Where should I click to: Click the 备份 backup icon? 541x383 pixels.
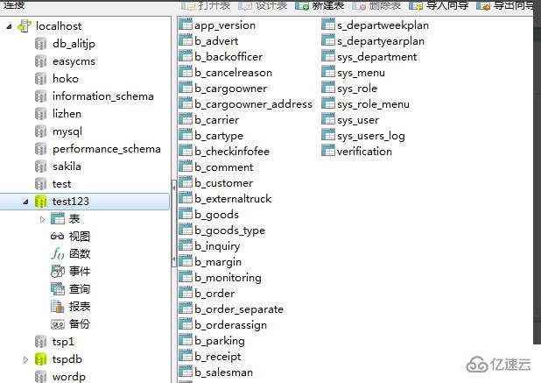58,324
